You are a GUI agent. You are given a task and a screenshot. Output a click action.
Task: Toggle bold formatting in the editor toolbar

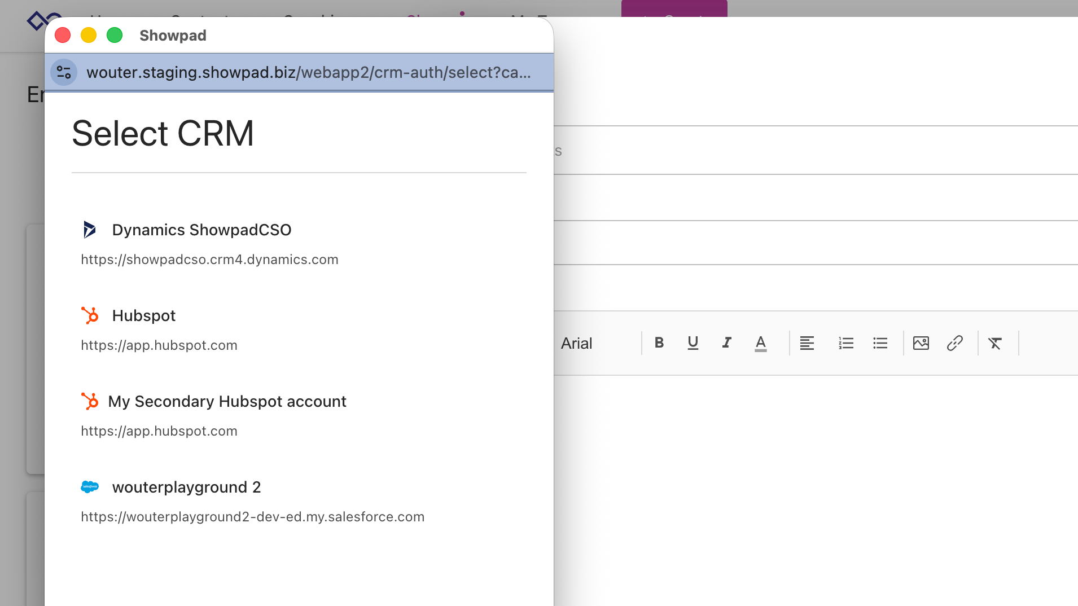click(659, 343)
